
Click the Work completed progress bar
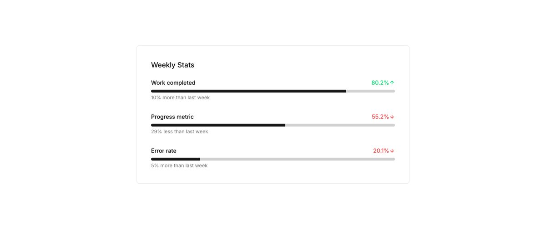pos(273,91)
